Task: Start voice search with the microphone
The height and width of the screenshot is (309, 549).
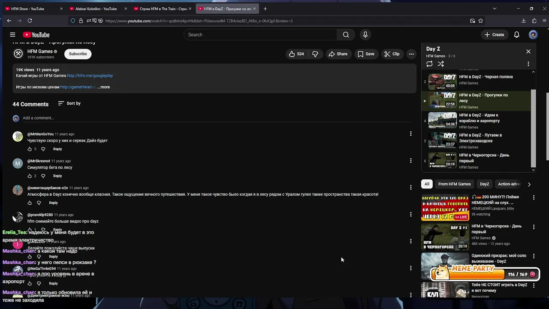Action: point(365,35)
